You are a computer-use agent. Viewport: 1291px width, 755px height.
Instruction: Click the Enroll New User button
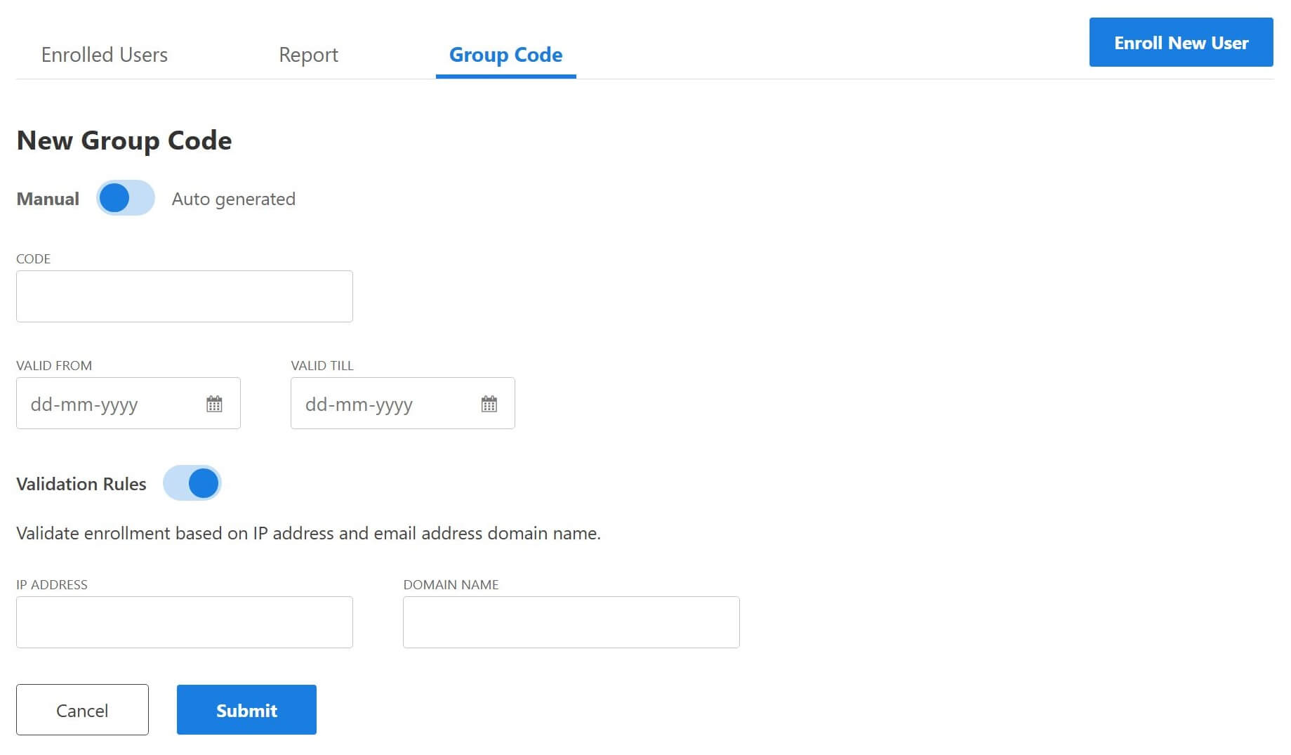pyautogui.click(x=1181, y=42)
